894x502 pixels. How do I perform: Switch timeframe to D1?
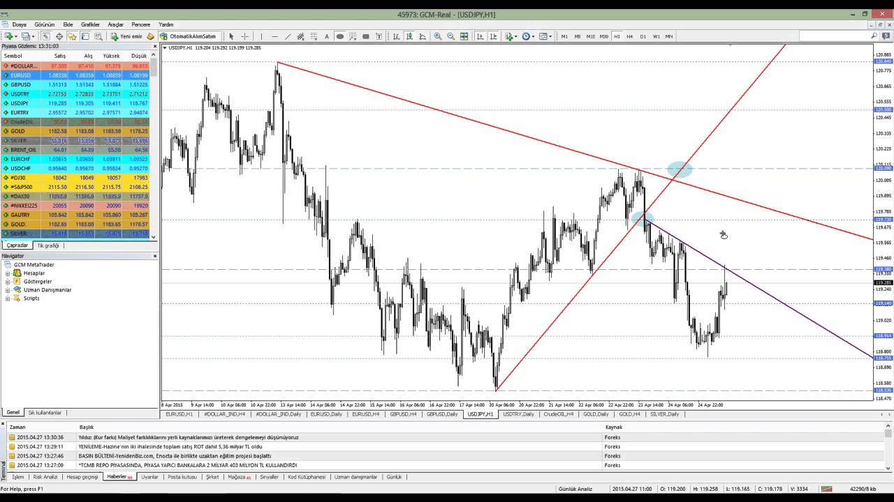point(643,36)
